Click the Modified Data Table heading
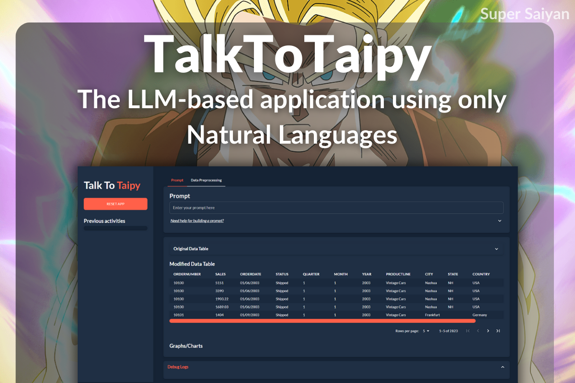The height and width of the screenshot is (383, 575). coord(192,264)
